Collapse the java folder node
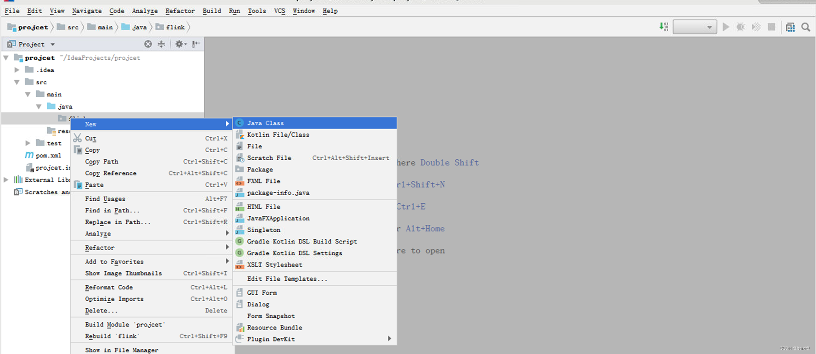The image size is (816, 354). (39, 107)
